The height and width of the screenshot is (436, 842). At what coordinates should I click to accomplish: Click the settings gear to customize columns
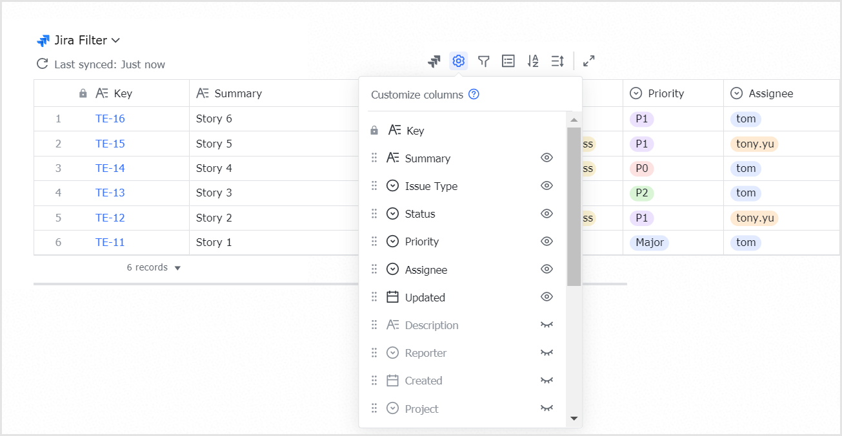click(x=458, y=61)
